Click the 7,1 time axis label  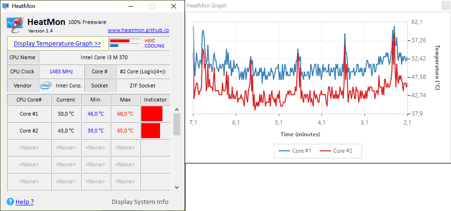193,123
